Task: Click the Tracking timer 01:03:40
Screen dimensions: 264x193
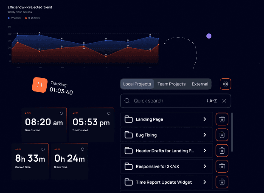Action: [x=61, y=91]
